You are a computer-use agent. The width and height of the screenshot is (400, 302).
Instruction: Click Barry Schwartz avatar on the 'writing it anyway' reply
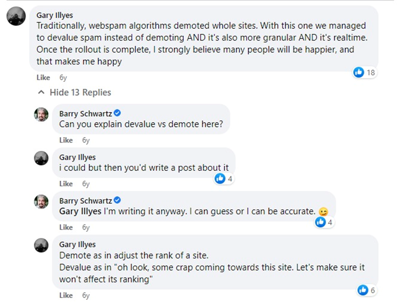(42, 202)
